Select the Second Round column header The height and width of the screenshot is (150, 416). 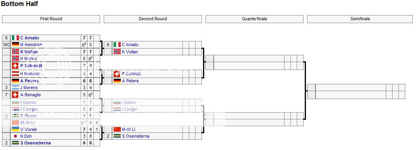click(x=153, y=19)
